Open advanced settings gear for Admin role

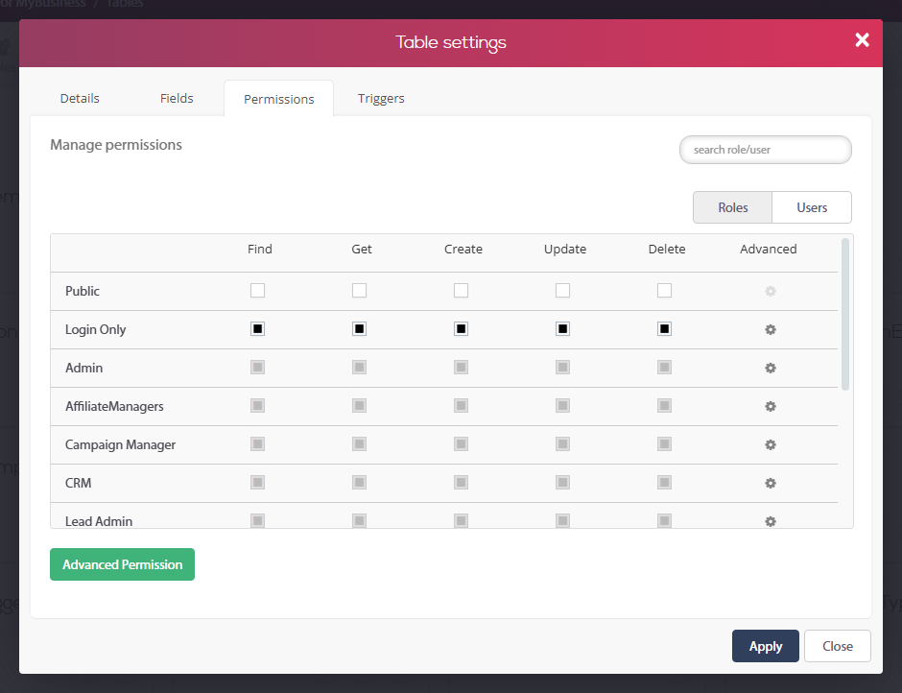pyautogui.click(x=771, y=368)
